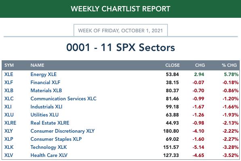The height and width of the screenshot is (161, 241).
Task: Click the Week of Friday October 1 date box
Action: 120,30
